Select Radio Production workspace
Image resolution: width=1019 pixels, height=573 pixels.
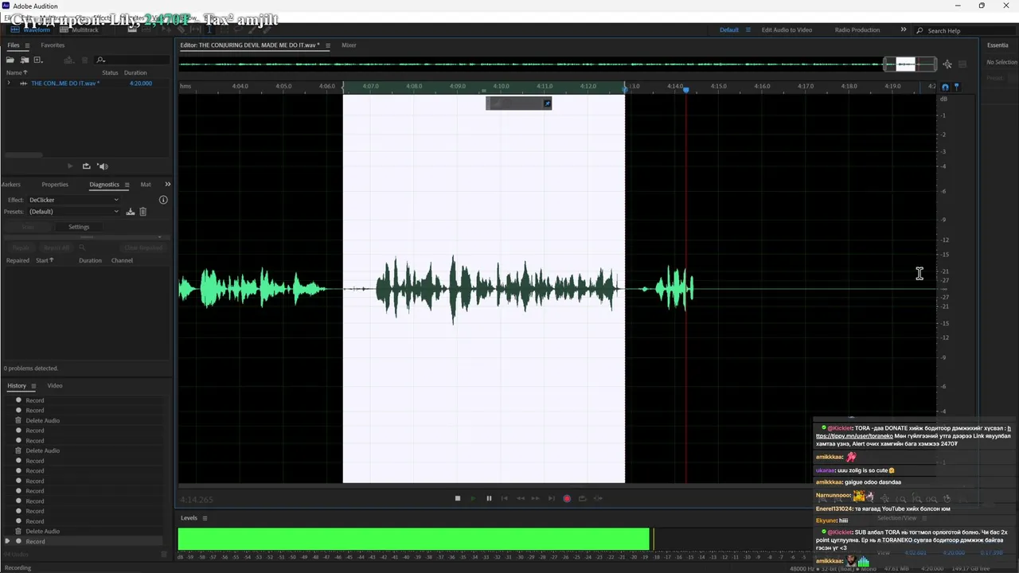[857, 30]
